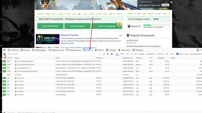Filter requests by Інше
Viewport: 202px width, 113px height.
(171, 54)
